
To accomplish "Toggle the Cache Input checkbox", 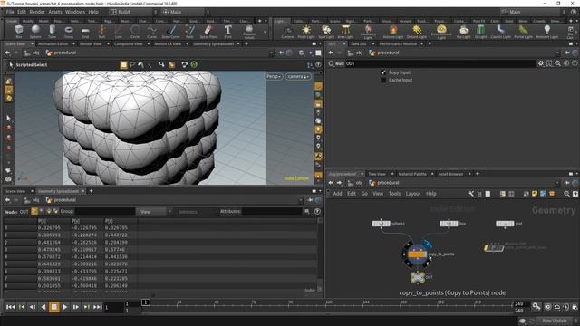I will tap(383, 80).
